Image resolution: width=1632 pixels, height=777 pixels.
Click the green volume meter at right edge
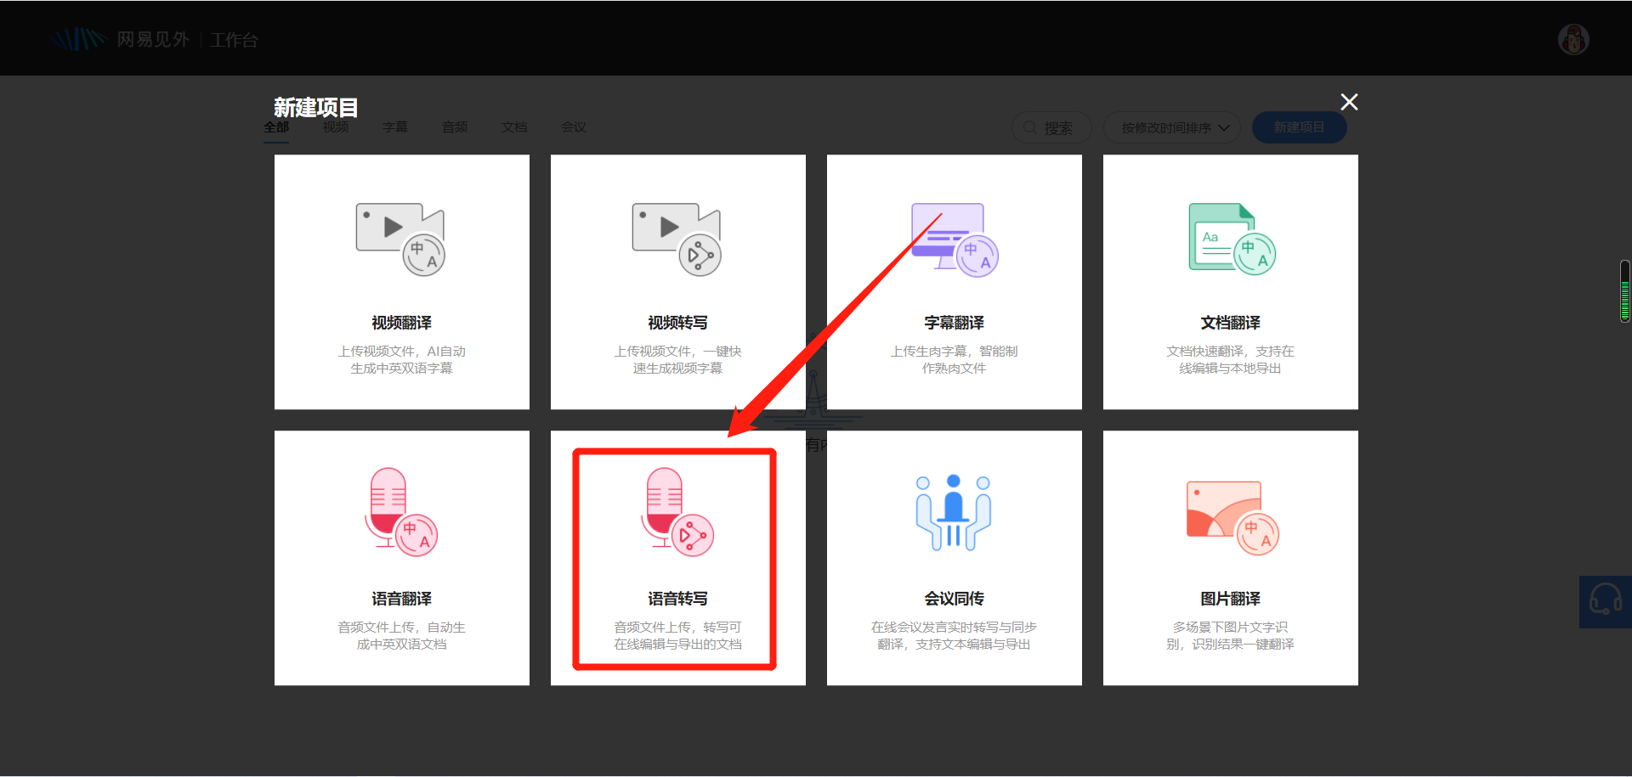click(1625, 291)
